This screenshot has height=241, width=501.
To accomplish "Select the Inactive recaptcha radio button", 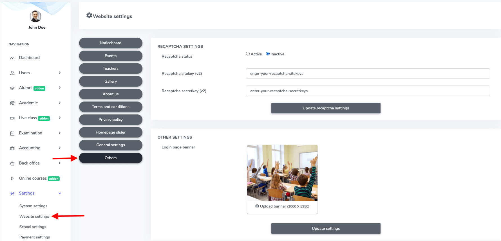I will pos(268,54).
